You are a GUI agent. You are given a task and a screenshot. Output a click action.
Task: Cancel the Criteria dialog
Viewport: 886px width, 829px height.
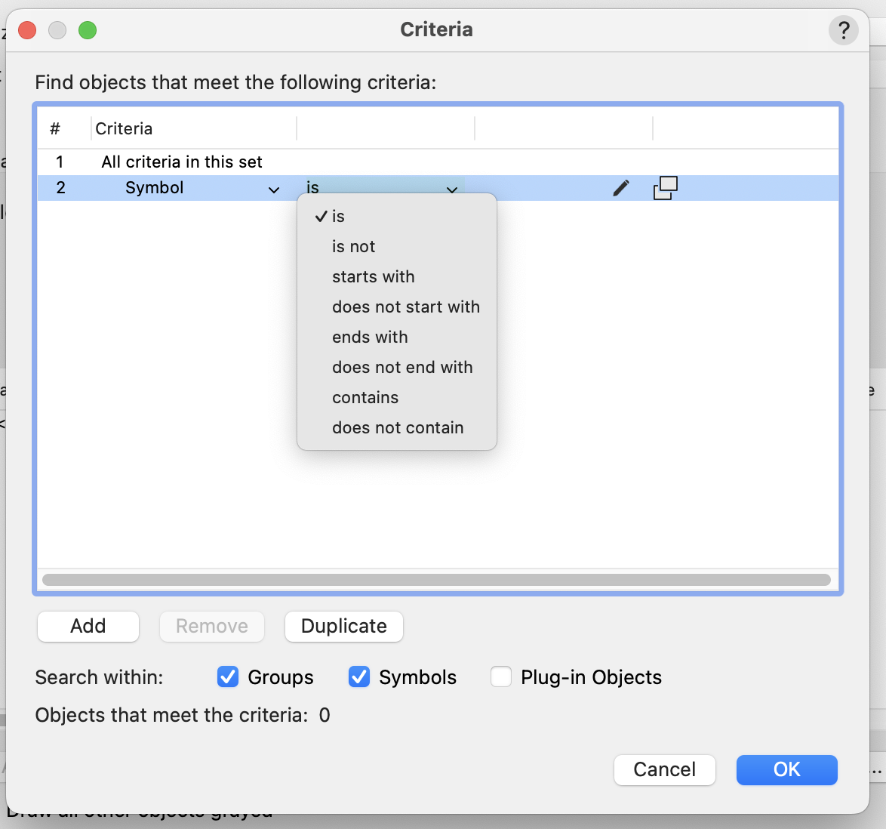coord(664,769)
